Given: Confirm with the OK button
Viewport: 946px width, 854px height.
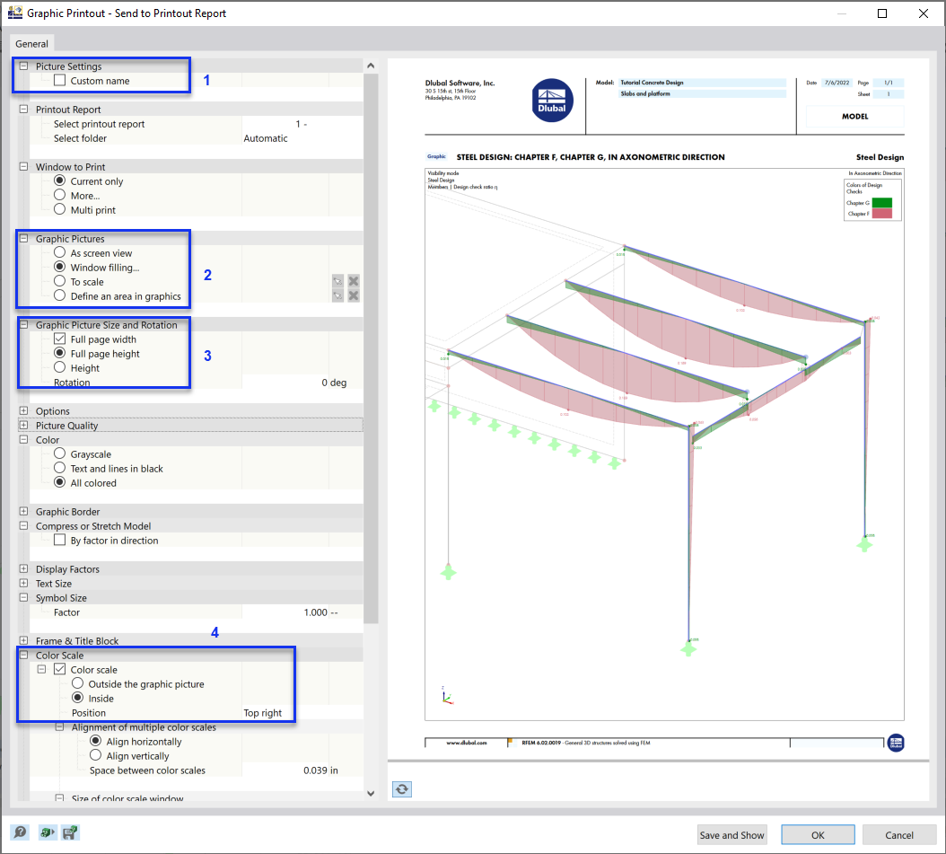Looking at the screenshot, I should (818, 834).
